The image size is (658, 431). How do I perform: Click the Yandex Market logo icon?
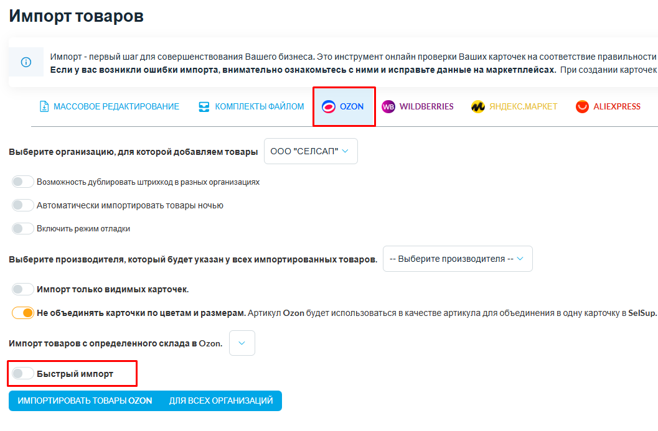click(x=478, y=107)
